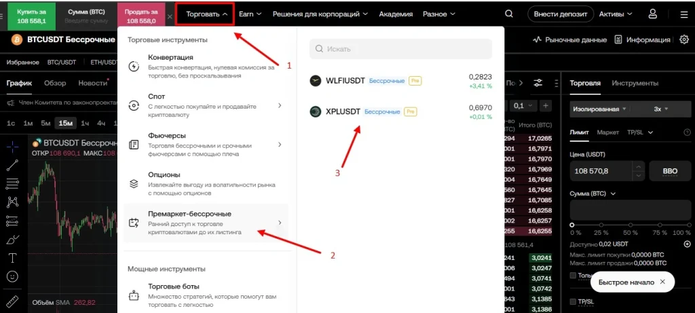Open Информация link
The height and width of the screenshot is (313, 695).
point(643,39)
